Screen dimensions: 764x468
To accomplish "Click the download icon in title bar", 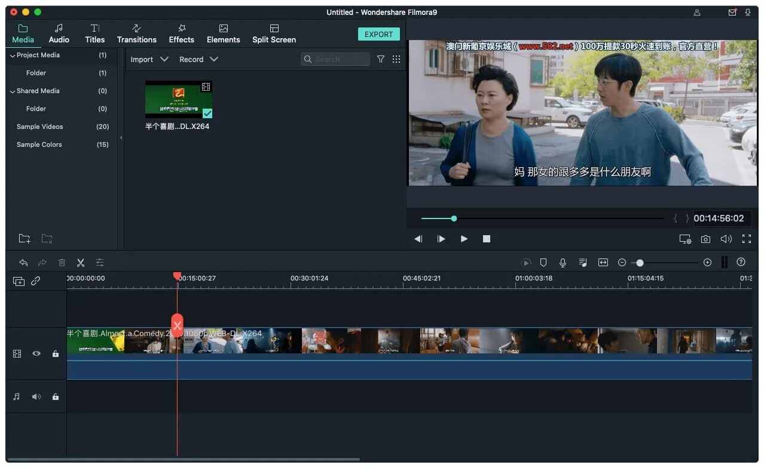I will [747, 12].
